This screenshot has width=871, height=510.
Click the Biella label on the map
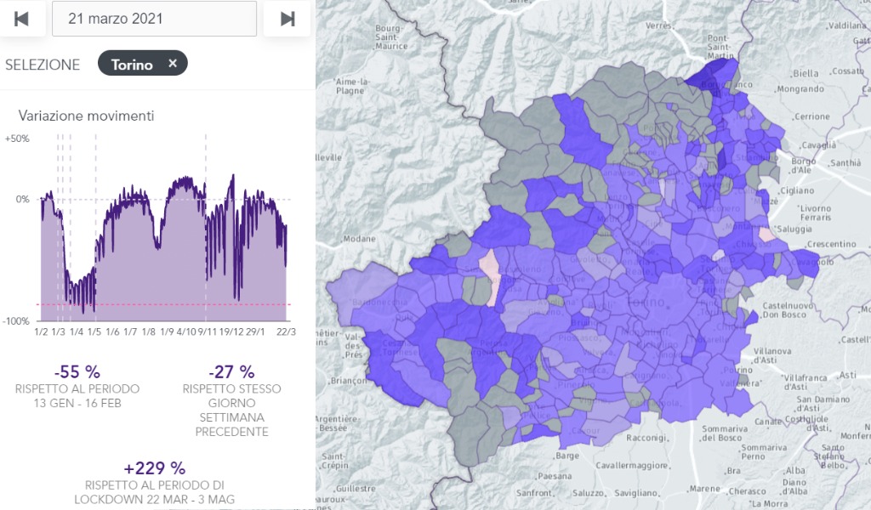tap(804, 73)
